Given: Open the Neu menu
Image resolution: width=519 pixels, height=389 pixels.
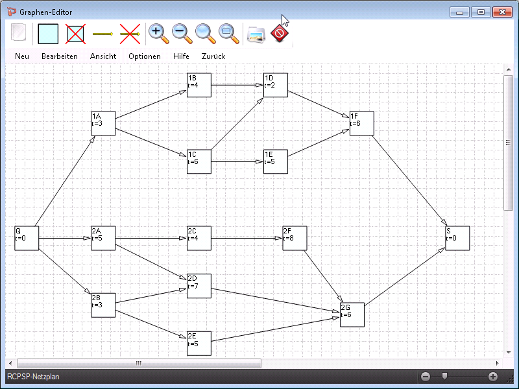Looking at the screenshot, I should pos(22,56).
